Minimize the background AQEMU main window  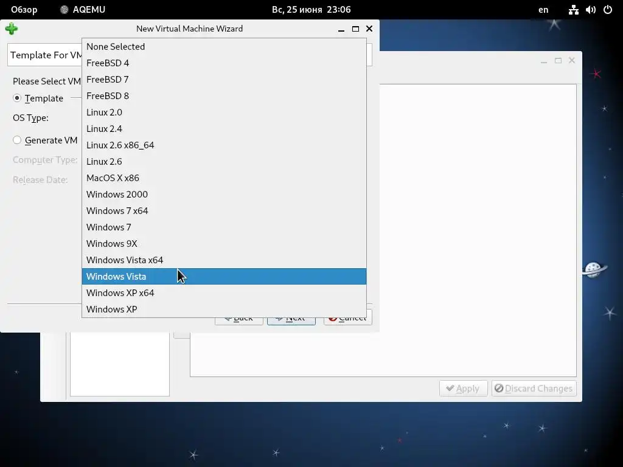click(x=544, y=61)
